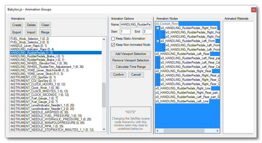Enable Keep Static Animation checkbox
262x143 pixels.
click(x=113, y=39)
